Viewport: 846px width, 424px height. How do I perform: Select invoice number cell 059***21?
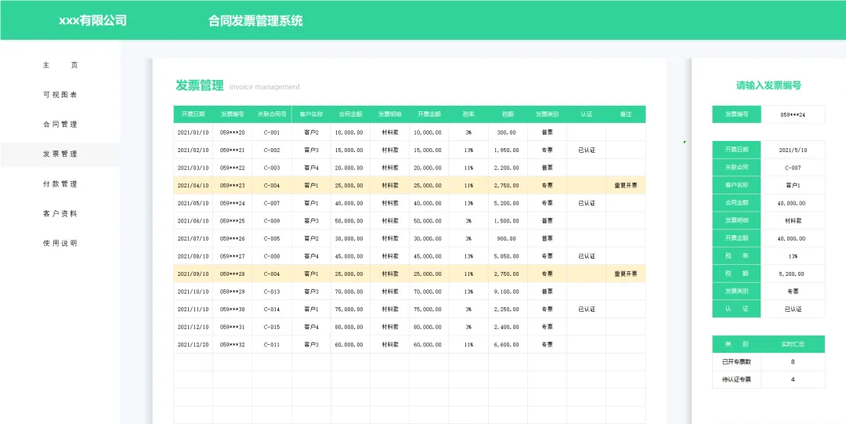pyautogui.click(x=232, y=150)
